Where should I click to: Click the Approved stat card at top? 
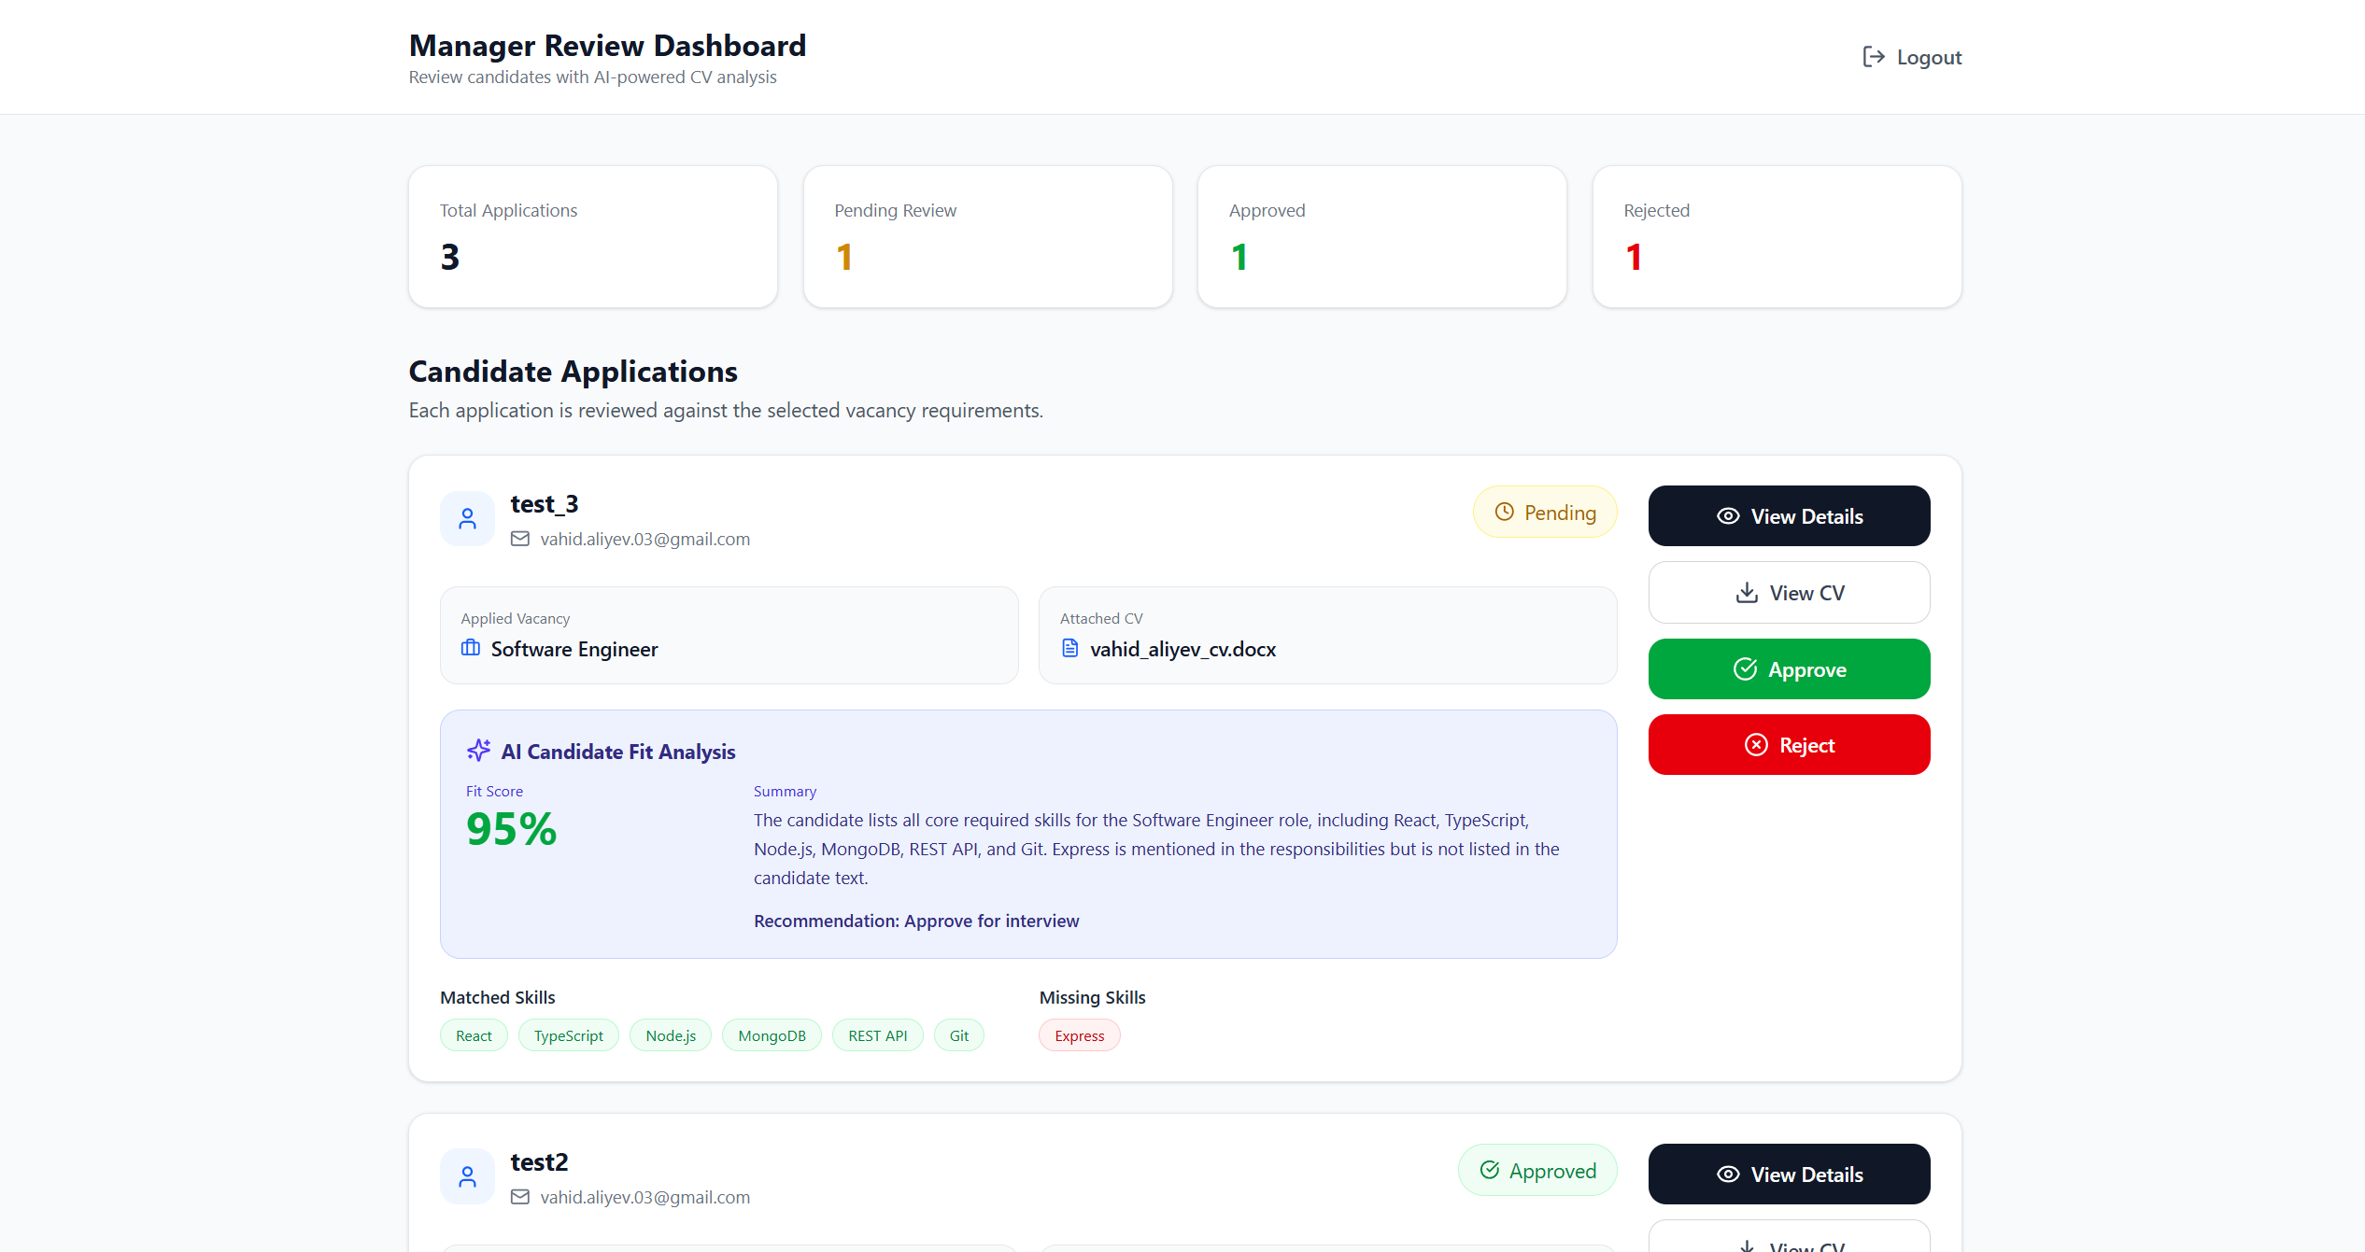tap(1382, 236)
